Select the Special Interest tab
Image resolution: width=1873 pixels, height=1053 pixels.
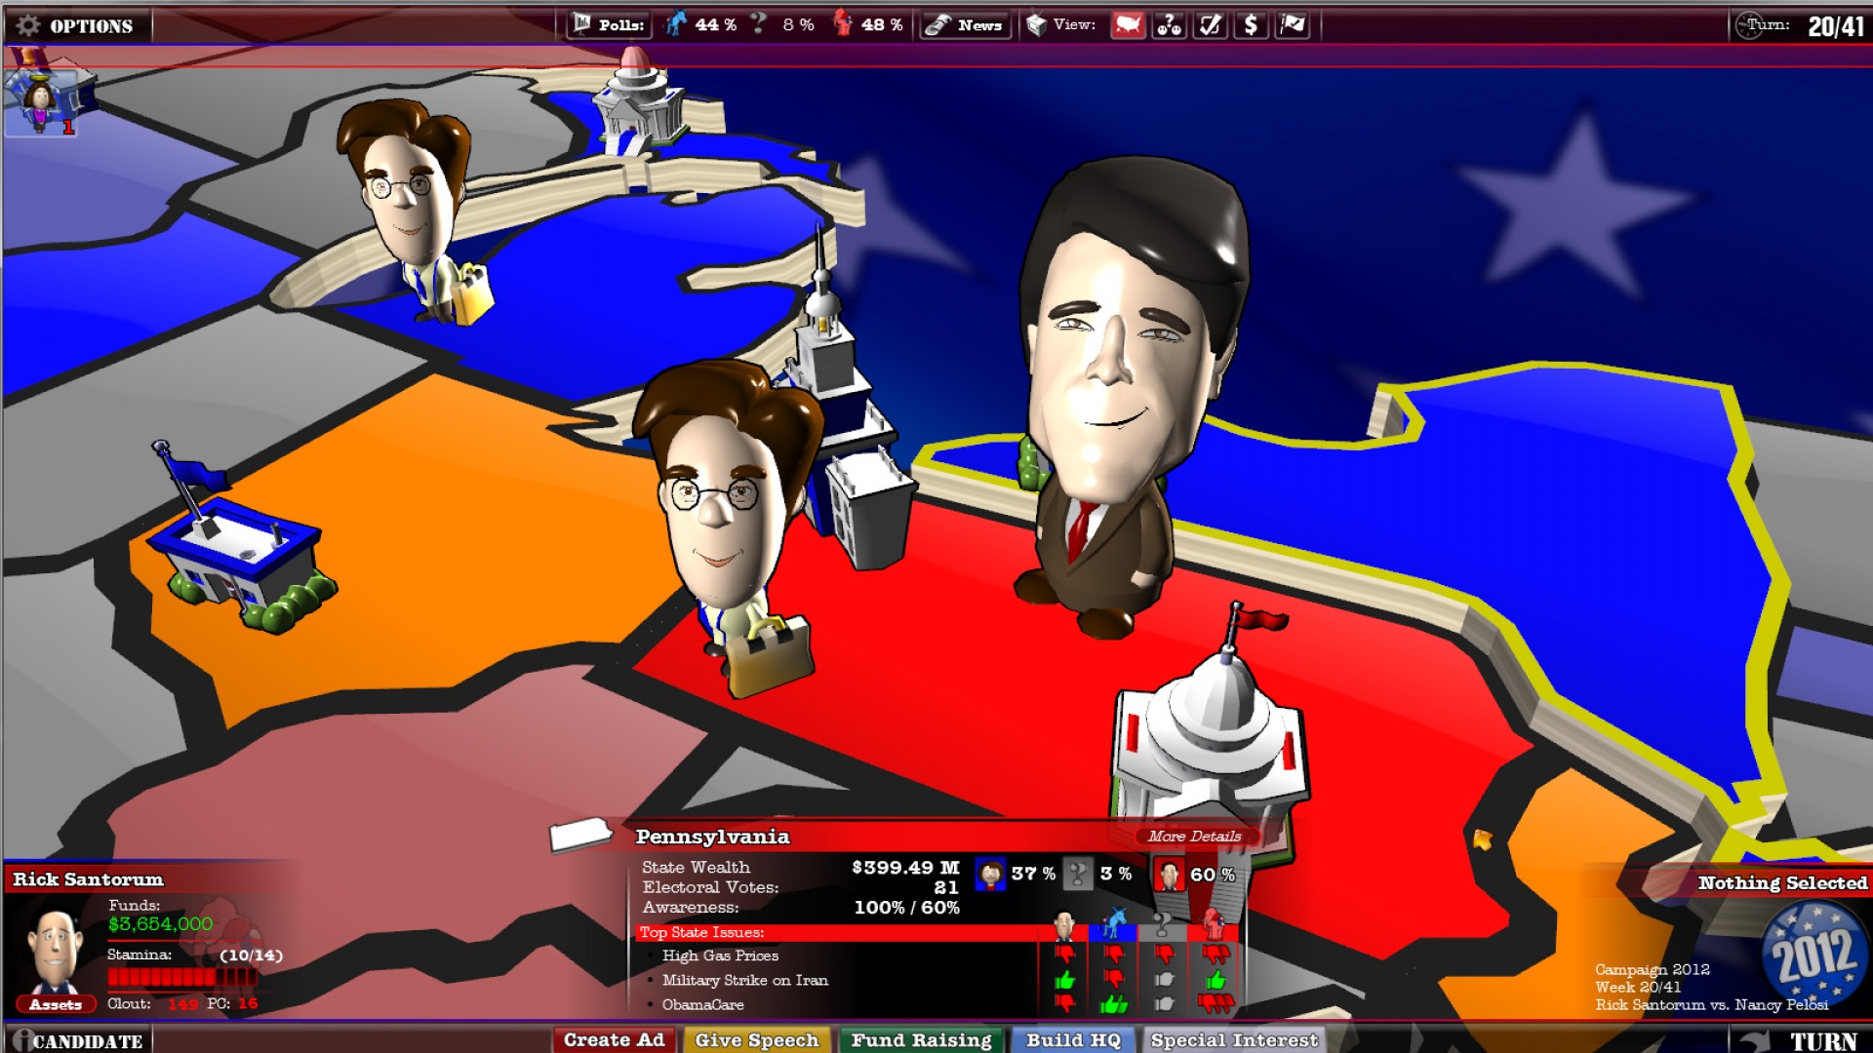pyautogui.click(x=1232, y=1040)
